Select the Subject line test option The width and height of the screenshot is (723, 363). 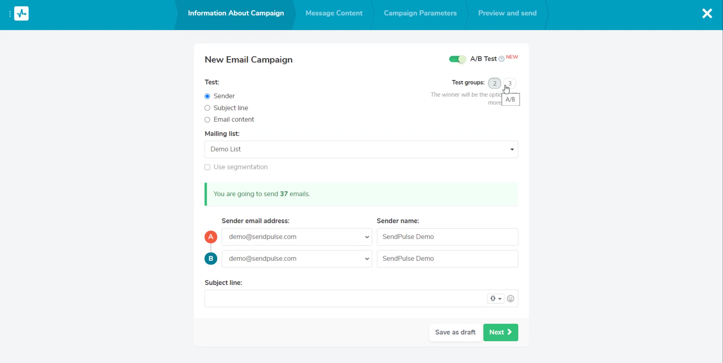[x=207, y=108]
